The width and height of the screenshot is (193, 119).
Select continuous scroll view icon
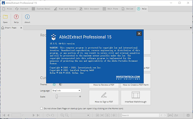tap(114, 115)
